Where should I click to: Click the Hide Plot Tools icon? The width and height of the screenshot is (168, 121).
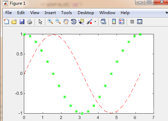pyautogui.click(x=132, y=22)
